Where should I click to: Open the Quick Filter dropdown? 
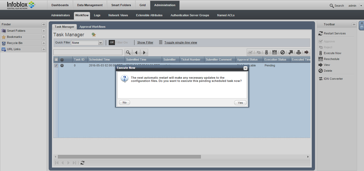pos(101,43)
